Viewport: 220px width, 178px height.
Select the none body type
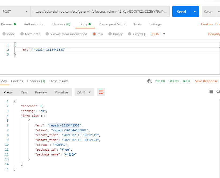pyautogui.click(x=9, y=34)
